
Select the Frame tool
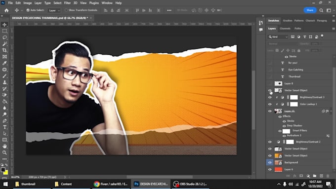[4, 57]
